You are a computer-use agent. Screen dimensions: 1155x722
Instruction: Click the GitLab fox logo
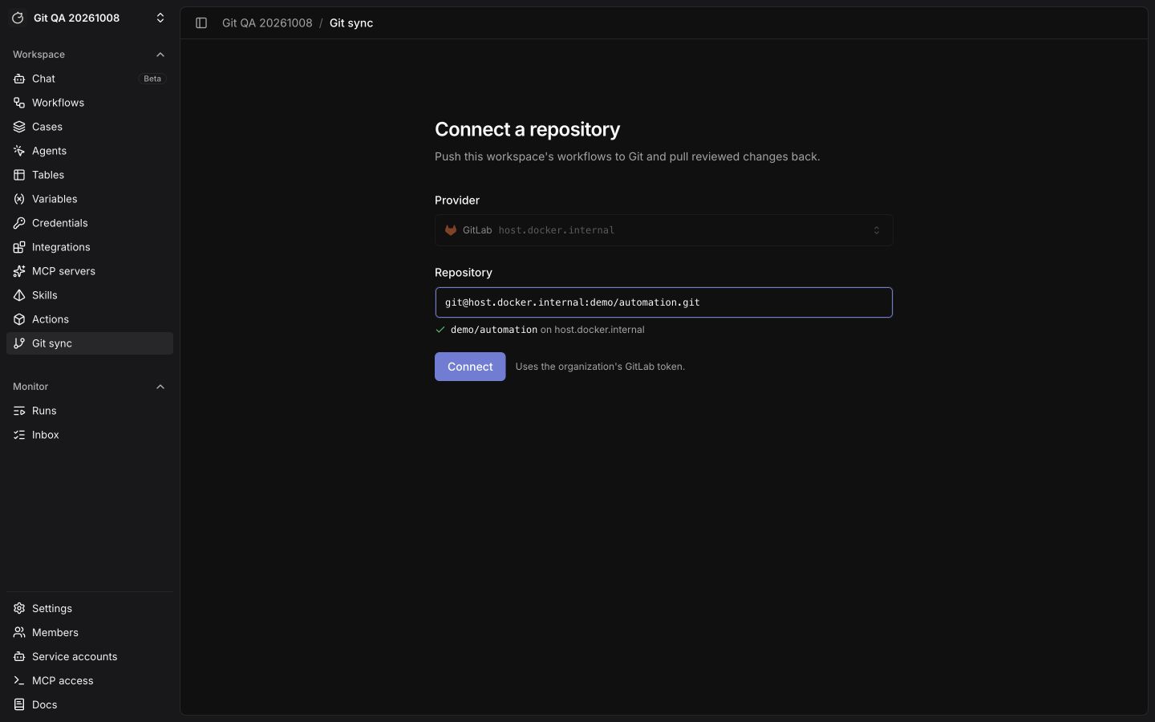[451, 230]
